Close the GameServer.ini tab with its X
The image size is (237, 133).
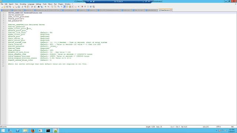[171, 10]
